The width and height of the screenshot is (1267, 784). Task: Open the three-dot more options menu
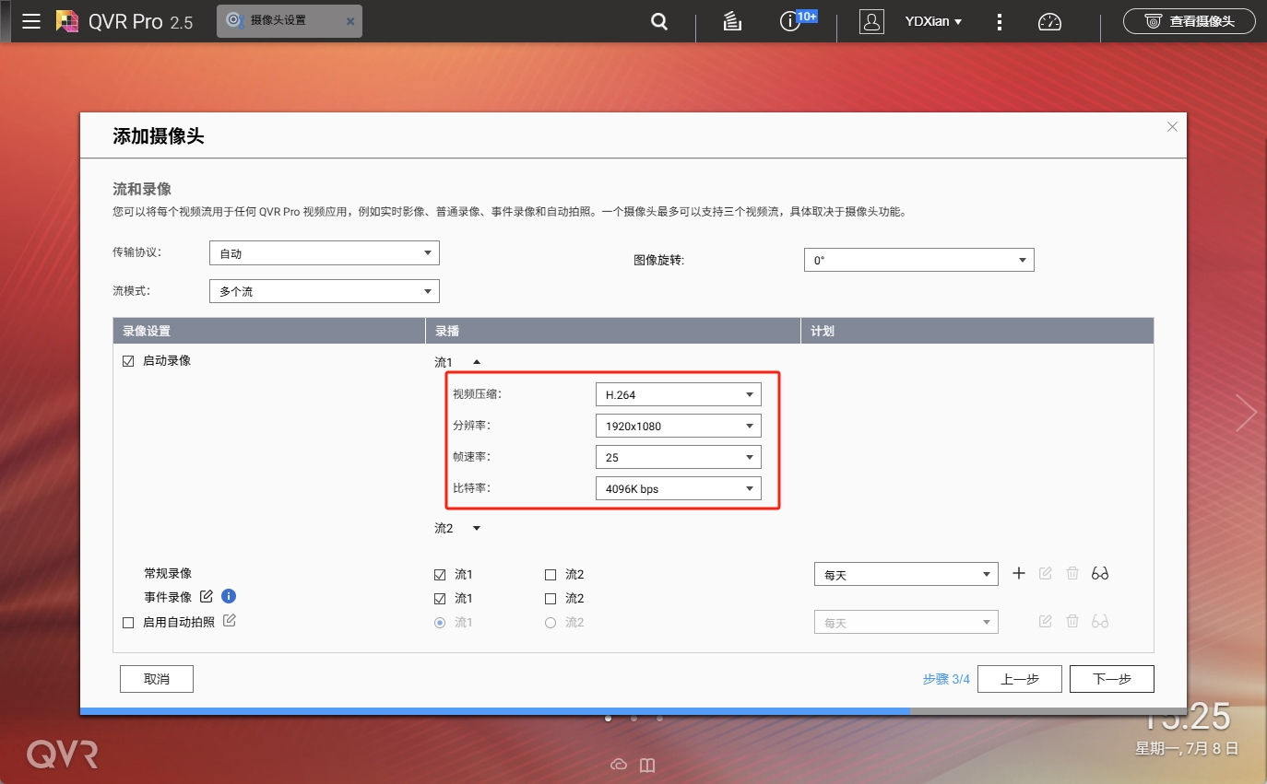(x=1000, y=21)
